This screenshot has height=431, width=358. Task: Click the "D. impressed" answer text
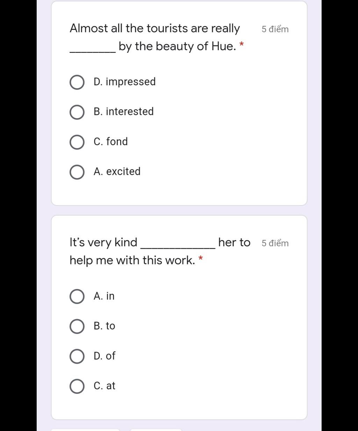coord(124,82)
